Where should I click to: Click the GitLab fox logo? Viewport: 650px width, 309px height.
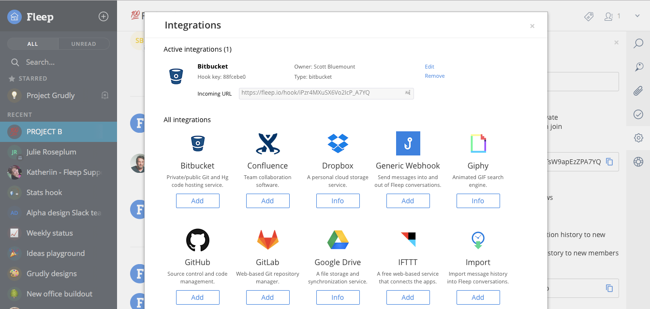267,240
